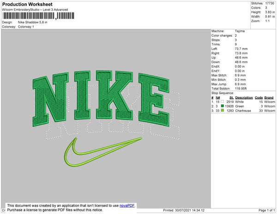Screen dimensions: 277x214
Task: Click the green NIKE embroidery lettering
Action: click(101, 98)
